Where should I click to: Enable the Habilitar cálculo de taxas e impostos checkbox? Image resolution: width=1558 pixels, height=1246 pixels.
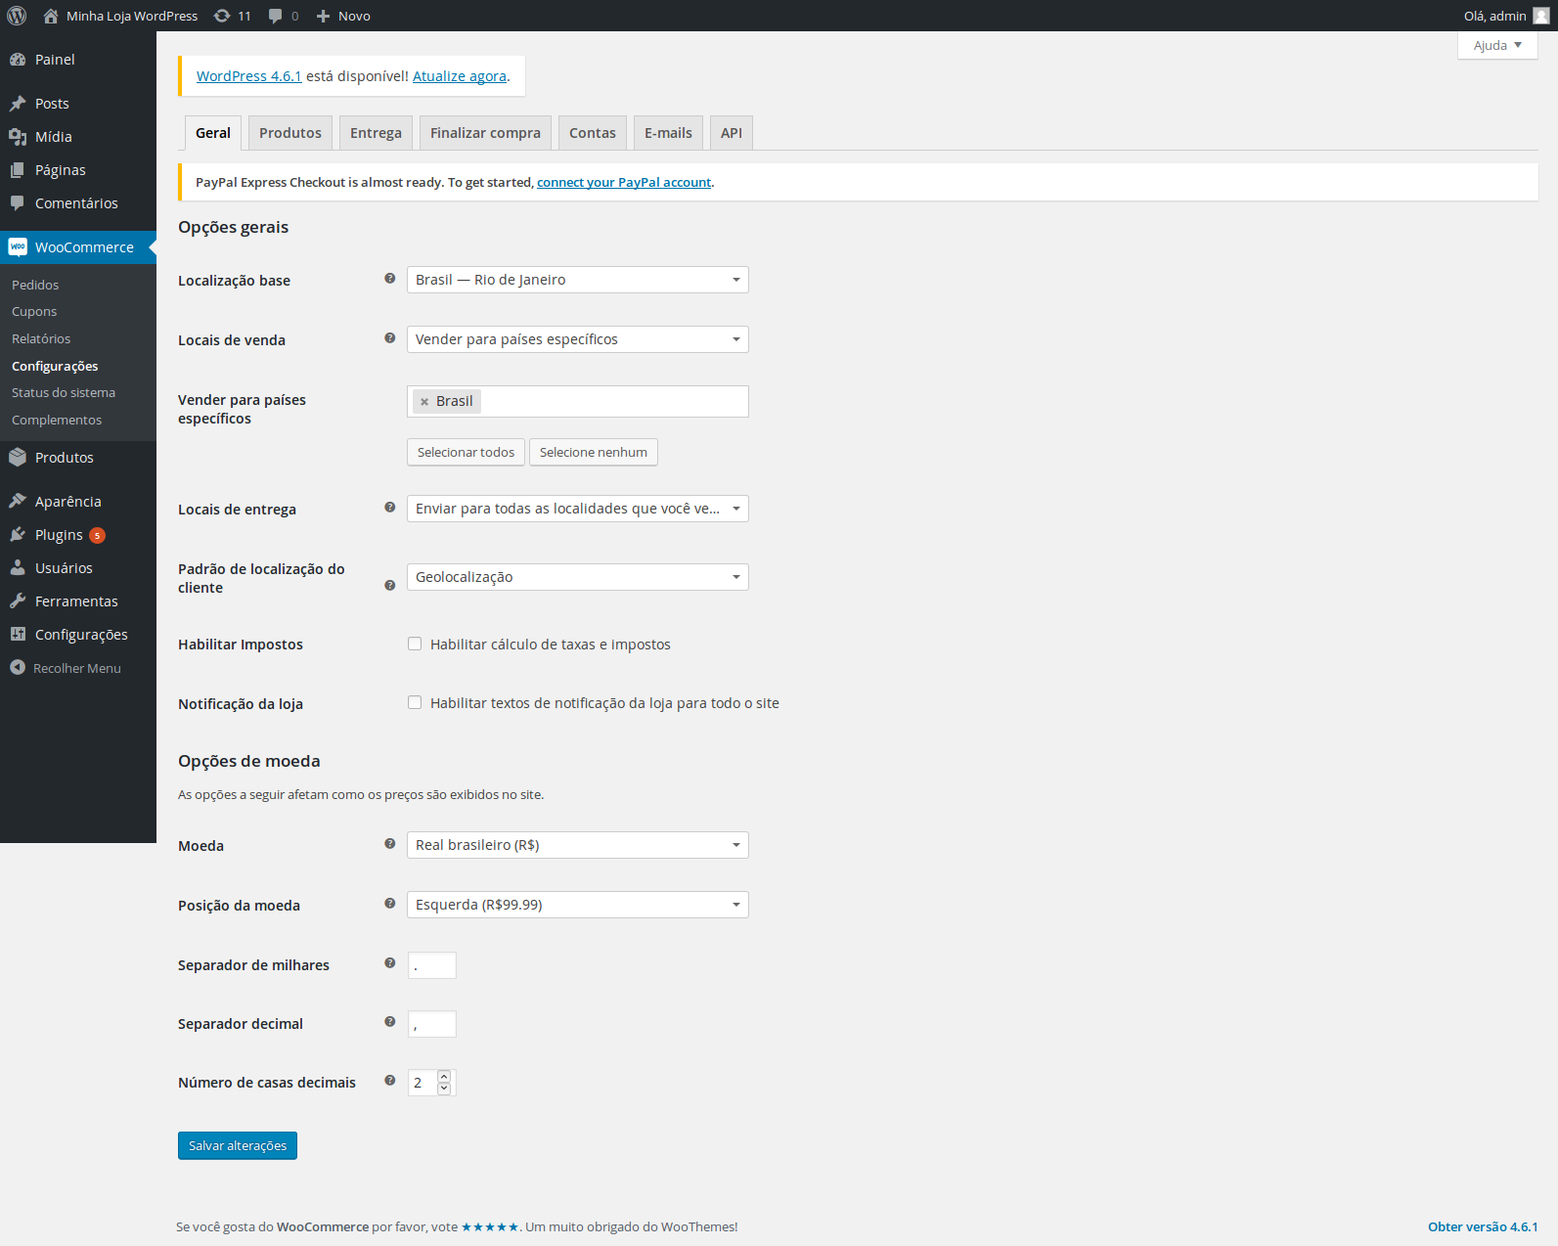coord(415,644)
